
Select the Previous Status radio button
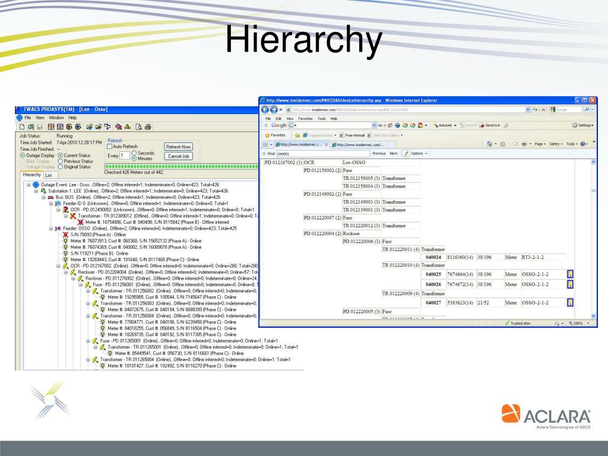pyautogui.click(x=60, y=161)
